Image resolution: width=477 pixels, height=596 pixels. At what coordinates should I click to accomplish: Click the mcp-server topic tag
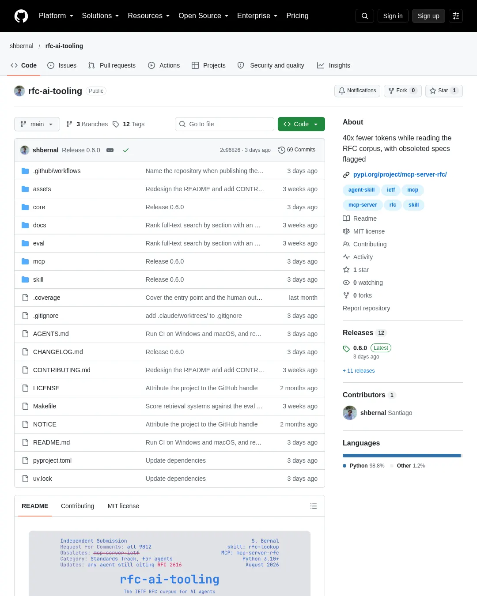pyautogui.click(x=363, y=205)
